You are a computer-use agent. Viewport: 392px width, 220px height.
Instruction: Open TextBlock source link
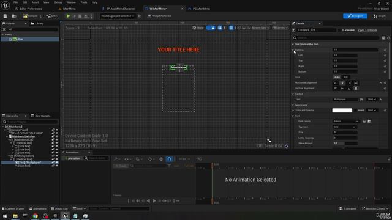[367, 30]
